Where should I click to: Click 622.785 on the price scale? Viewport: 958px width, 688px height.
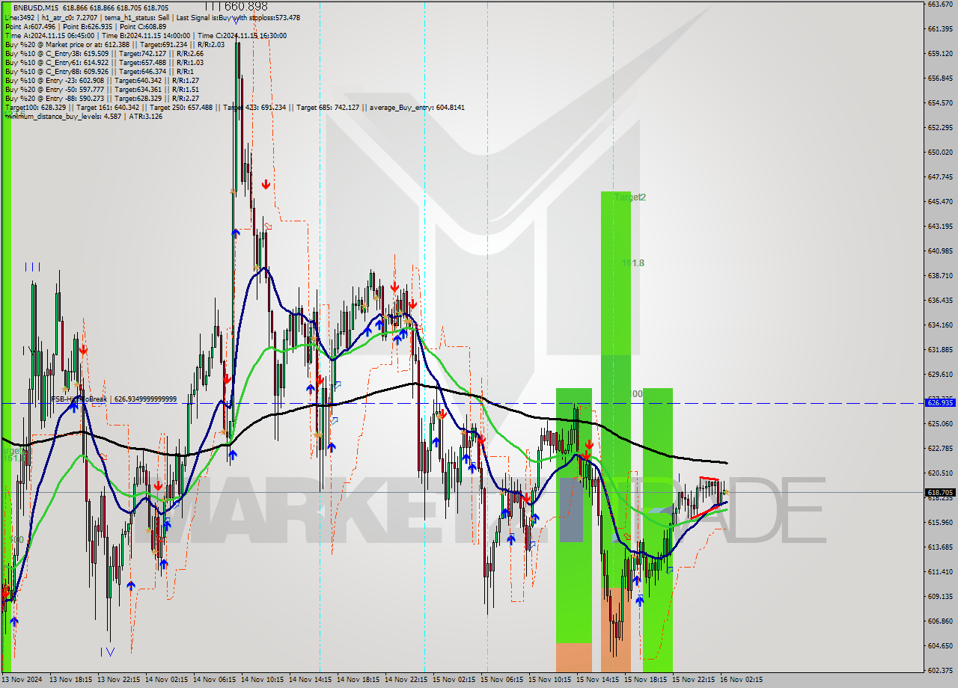point(939,448)
